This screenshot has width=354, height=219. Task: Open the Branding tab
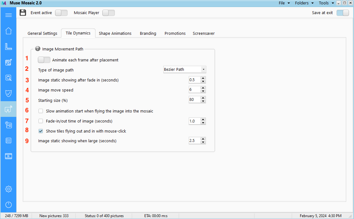148,34
